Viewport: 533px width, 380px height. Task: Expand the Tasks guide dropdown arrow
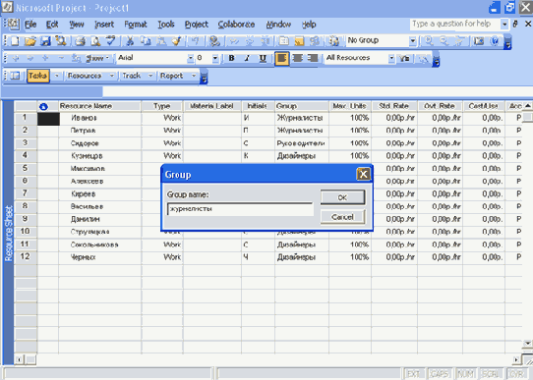coord(57,76)
